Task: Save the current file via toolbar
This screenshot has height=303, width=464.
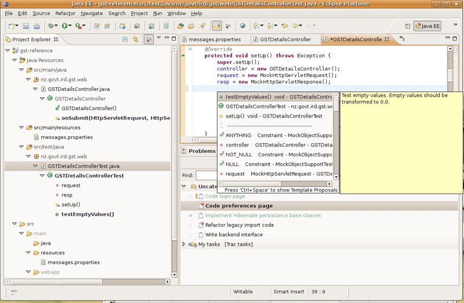Action: pos(26,26)
